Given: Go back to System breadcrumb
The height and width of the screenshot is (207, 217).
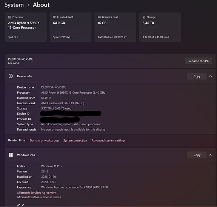Looking at the screenshot, I should tap(14, 5).
